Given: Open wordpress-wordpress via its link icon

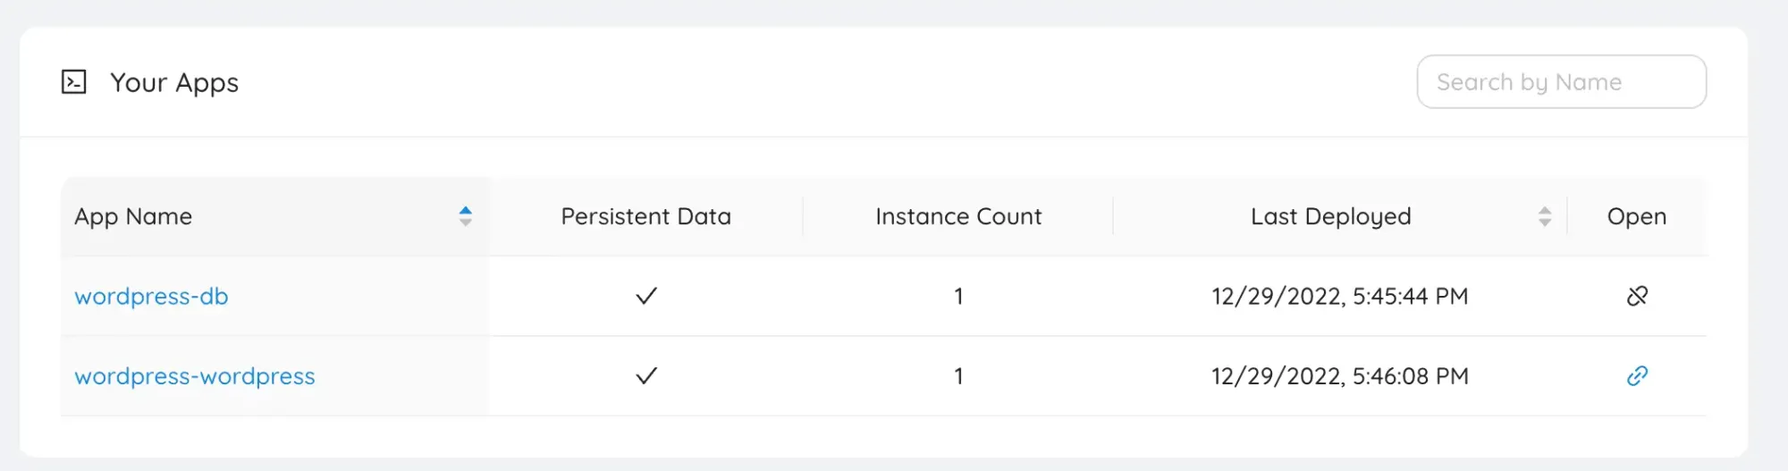Looking at the screenshot, I should pyautogui.click(x=1637, y=376).
